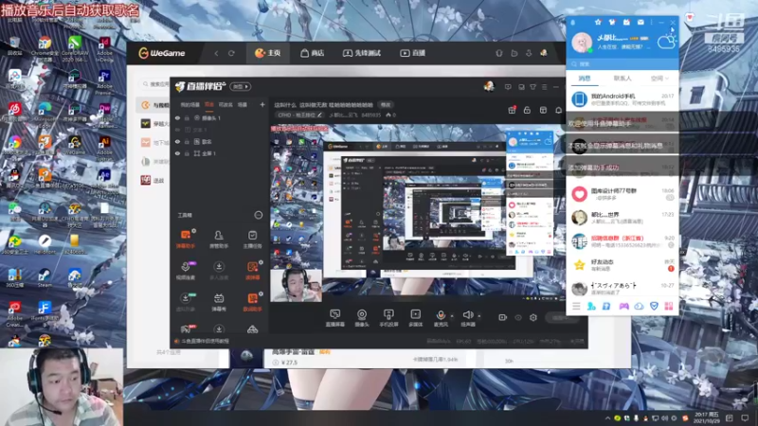
Task: Search in QQ search box
Action: pyautogui.click(x=623, y=63)
